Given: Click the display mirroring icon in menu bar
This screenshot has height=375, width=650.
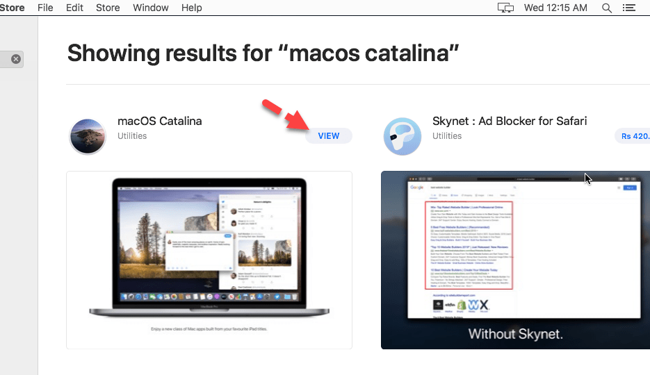Looking at the screenshot, I should tap(505, 8).
